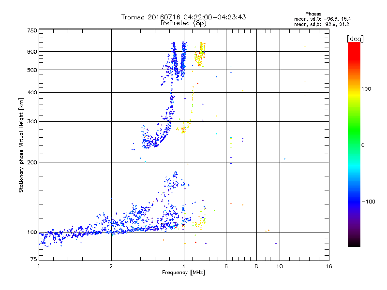Click the y-axis '500' tick label

(x=32, y=70)
